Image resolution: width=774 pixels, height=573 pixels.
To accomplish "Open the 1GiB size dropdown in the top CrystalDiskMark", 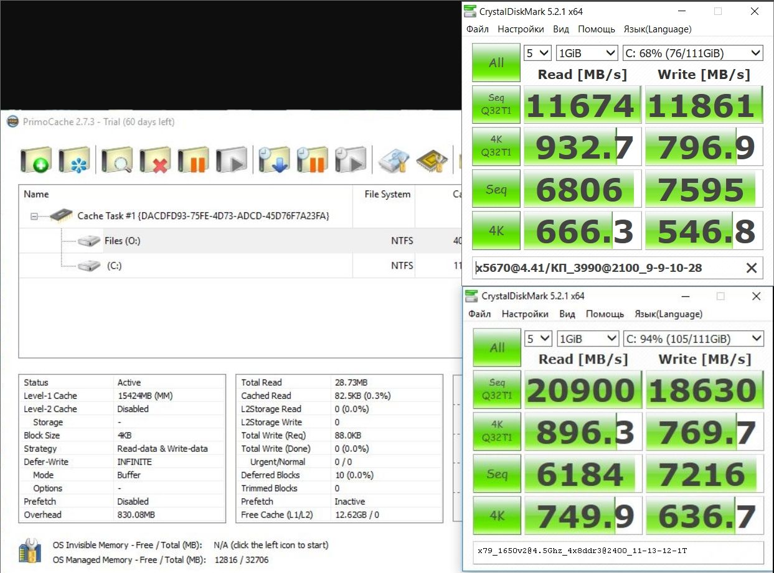I will point(587,53).
